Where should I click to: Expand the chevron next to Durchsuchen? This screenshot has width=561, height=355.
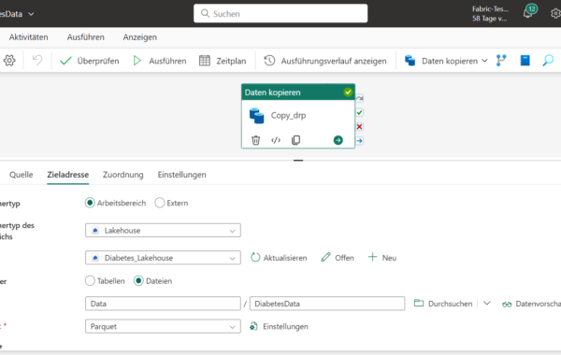click(x=486, y=304)
